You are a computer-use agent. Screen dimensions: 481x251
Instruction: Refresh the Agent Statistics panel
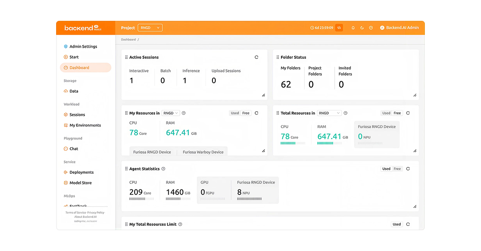pos(408,169)
